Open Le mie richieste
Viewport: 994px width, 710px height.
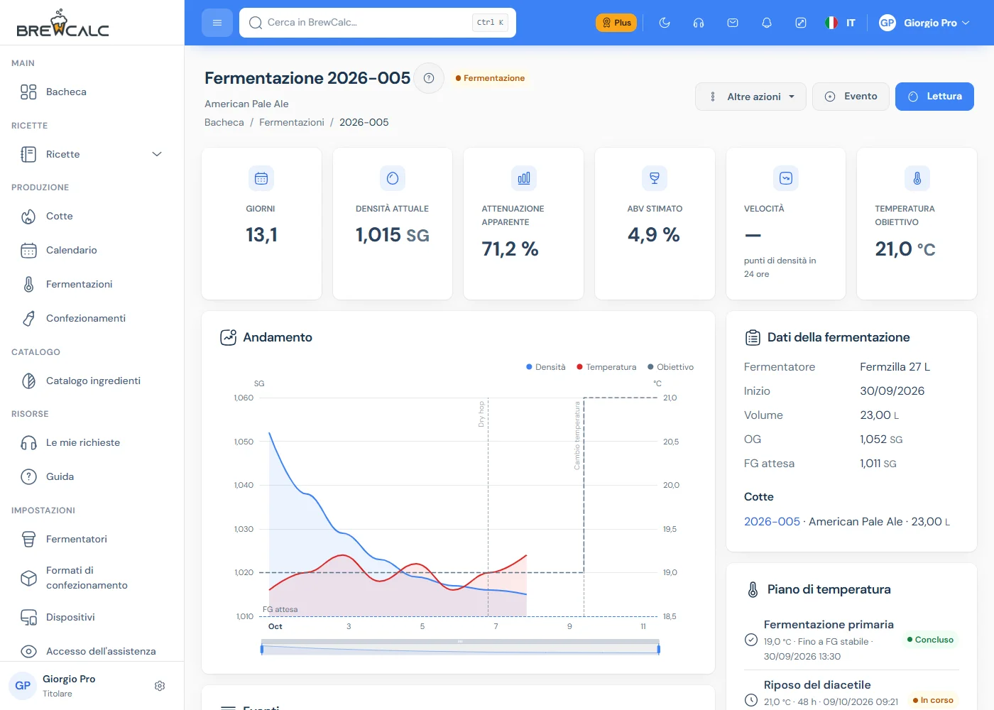point(92,442)
